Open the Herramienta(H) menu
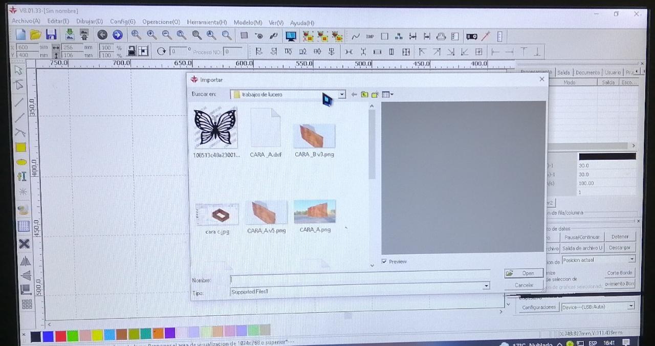Viewport: 655px width, 346px height. click(207, 22)
